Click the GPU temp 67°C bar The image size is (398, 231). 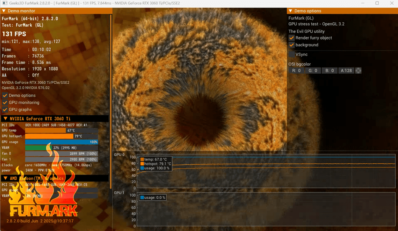click(x=61, y=131)
